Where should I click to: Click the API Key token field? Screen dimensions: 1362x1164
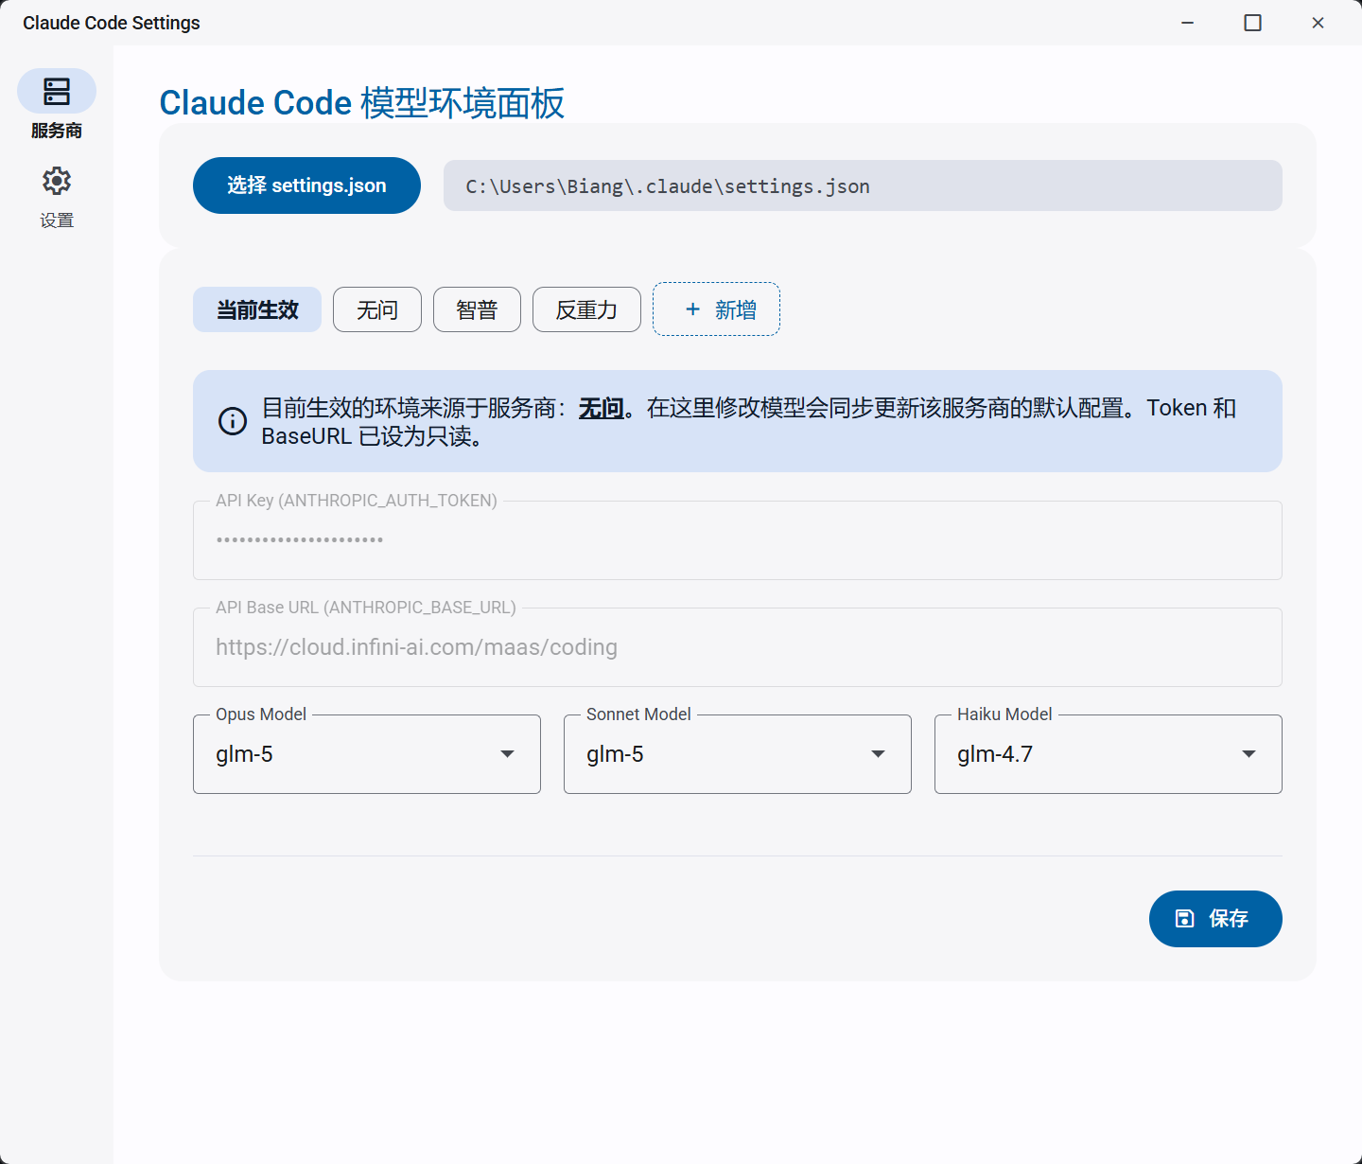point(738,540)
